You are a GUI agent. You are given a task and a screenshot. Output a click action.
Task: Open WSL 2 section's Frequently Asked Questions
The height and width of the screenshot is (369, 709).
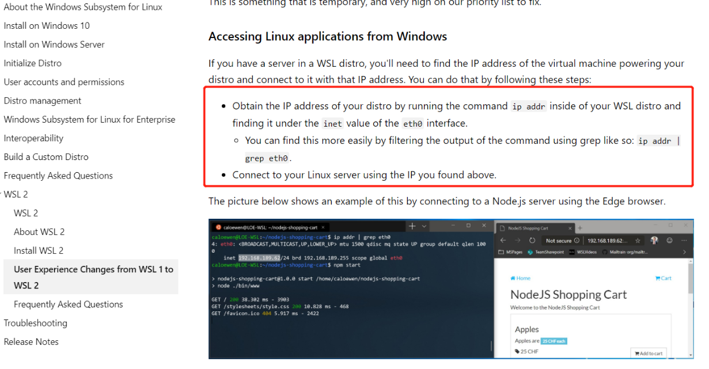pyautogui.click(x=69, y=304)
